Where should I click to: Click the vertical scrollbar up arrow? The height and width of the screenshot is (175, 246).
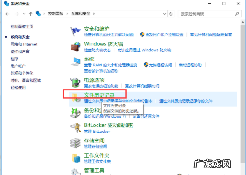(243, 23)
